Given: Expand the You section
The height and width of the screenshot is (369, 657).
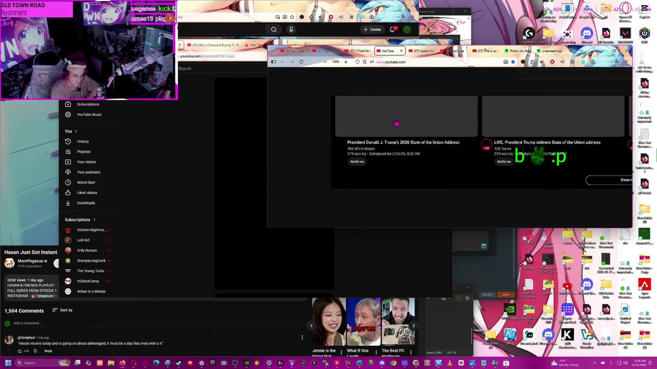Looking at the screenshot, I should pos(71,131).
